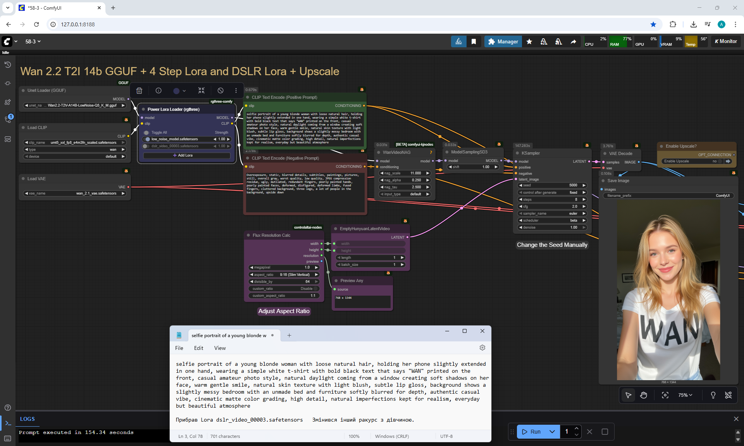Open node info icon in selection toolbar

point(158,90)
